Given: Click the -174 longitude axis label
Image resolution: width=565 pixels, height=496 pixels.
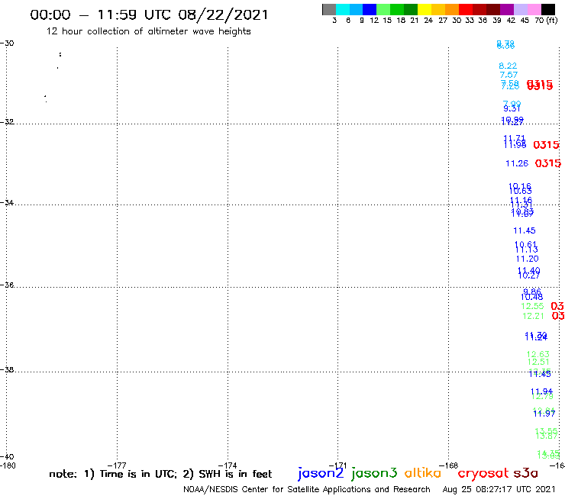Looking at the screenshot, I should click(228, 465).
